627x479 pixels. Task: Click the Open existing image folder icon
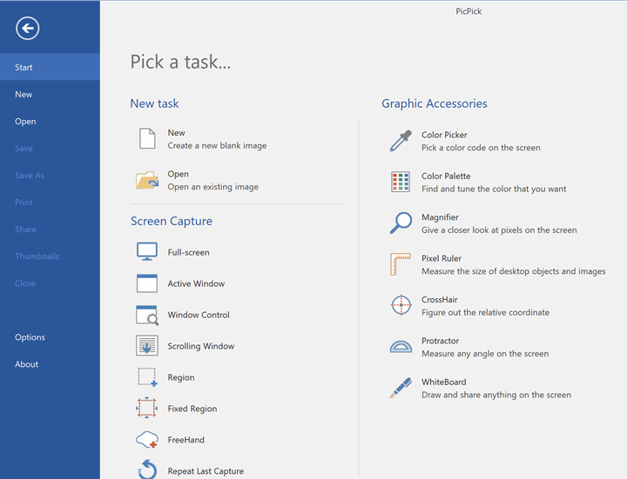tap(147, 180)
